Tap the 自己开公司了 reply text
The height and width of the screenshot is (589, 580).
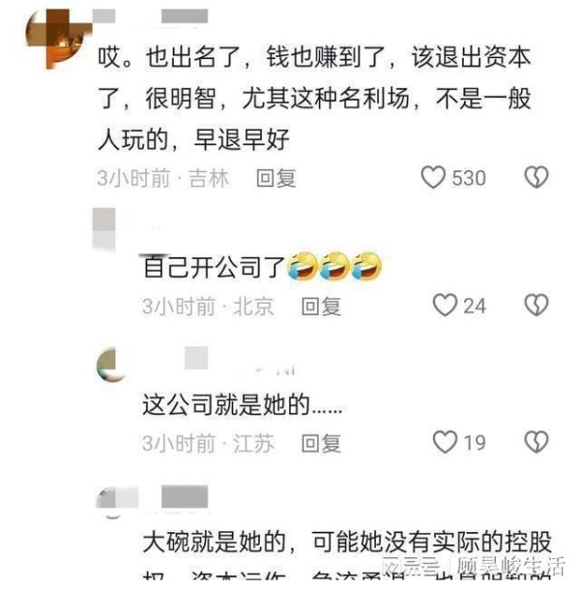[x=214, y=268]
